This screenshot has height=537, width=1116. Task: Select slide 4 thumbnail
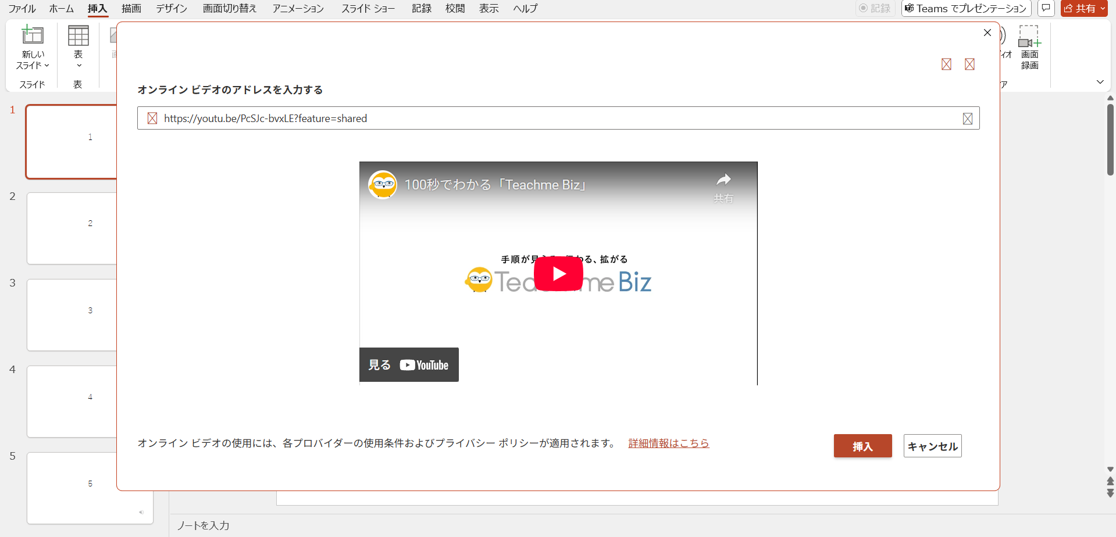pyautogui.click(x=72, y=402)
